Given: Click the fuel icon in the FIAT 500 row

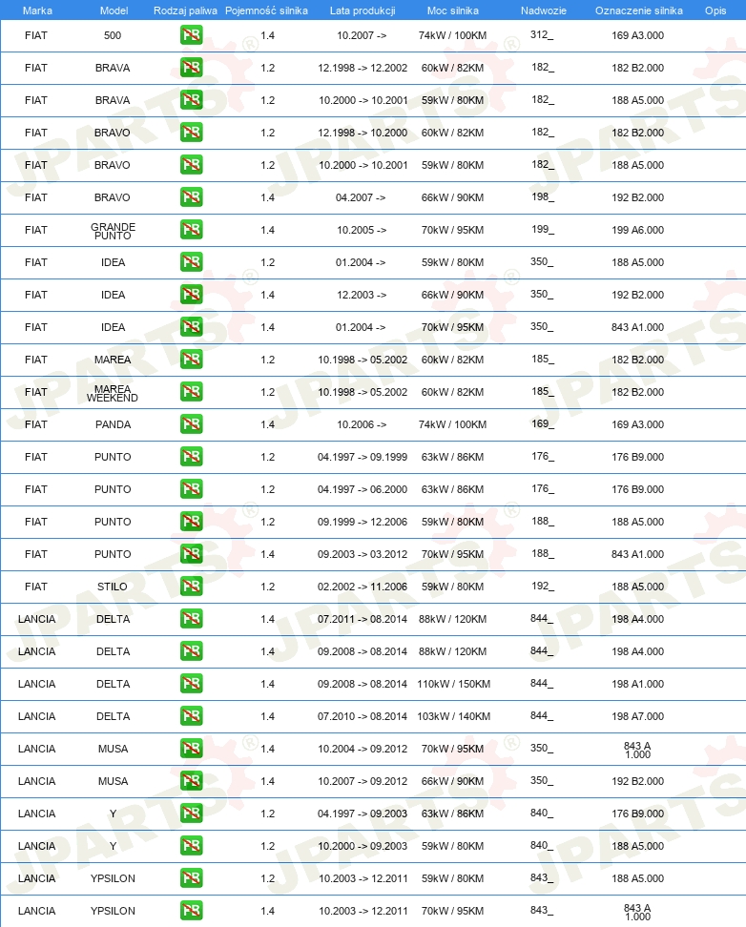Looking at the screenshot, I should click(191, 35).
